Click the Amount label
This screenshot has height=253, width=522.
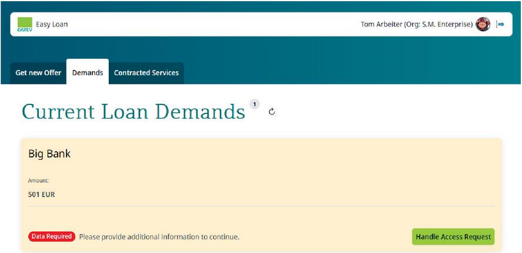[38, 181]
